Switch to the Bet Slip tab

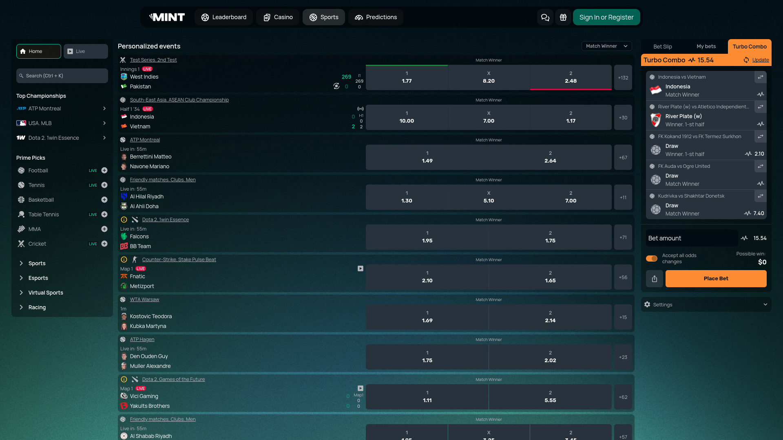point(662,46)
